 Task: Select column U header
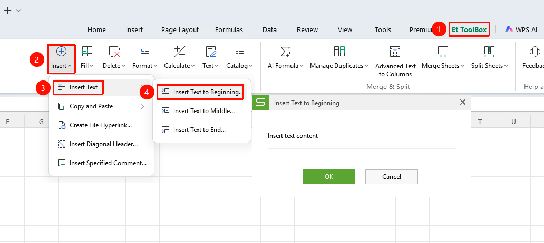click(x=513, y=121)
